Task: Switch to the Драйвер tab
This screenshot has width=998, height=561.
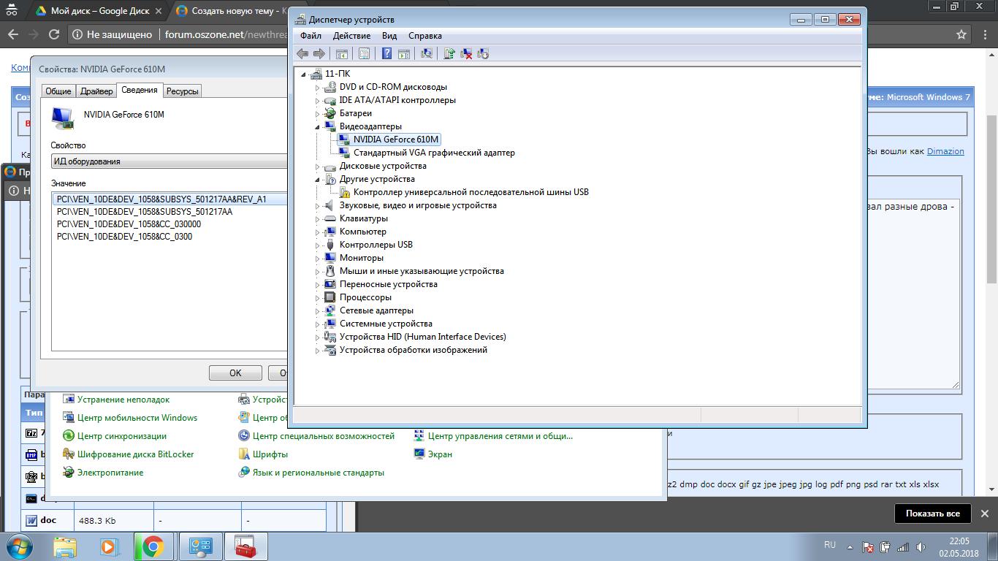Action: click(x=96, y=91)
